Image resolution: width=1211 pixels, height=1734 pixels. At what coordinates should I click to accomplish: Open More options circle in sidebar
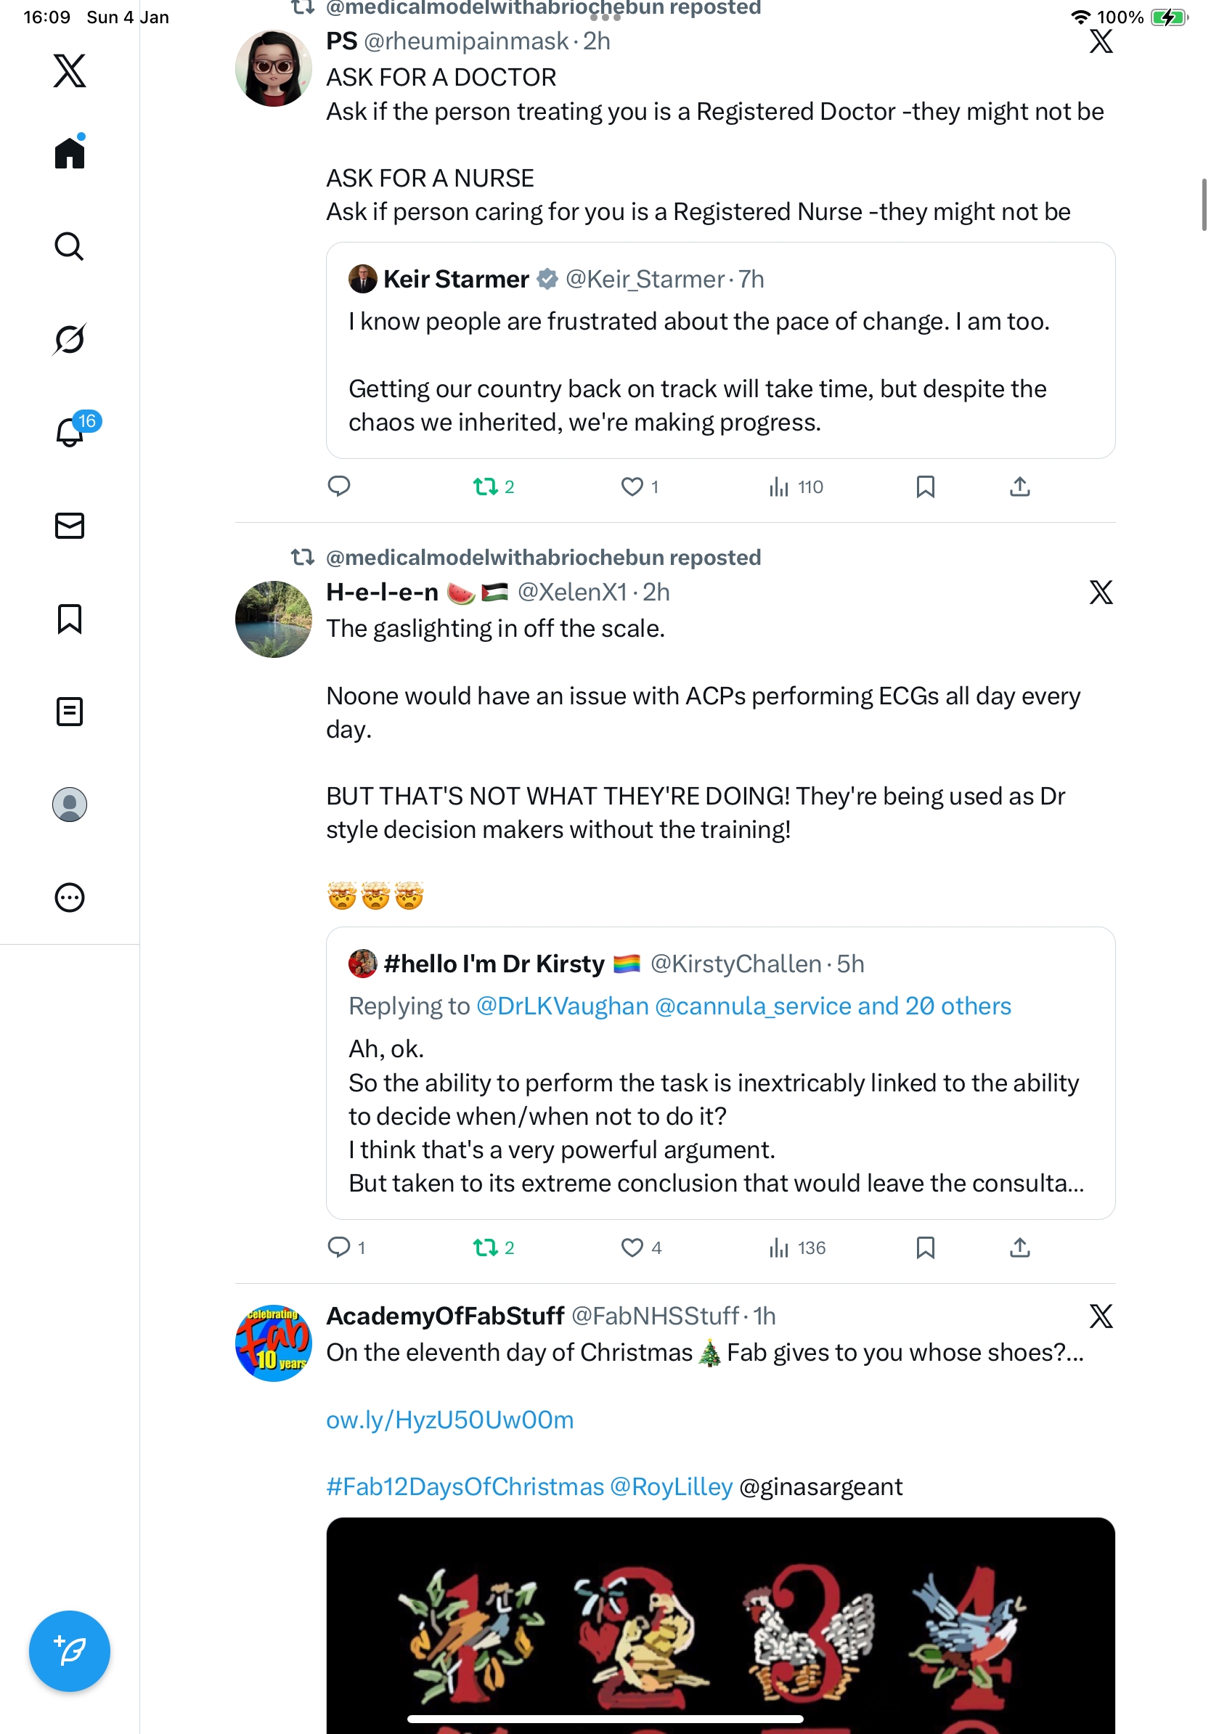(x=70, y=897)
